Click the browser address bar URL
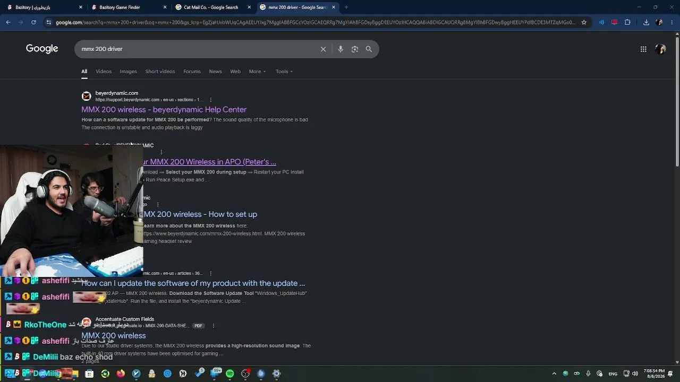The height and width of the screenshot is (382, 680). point(316,22)
